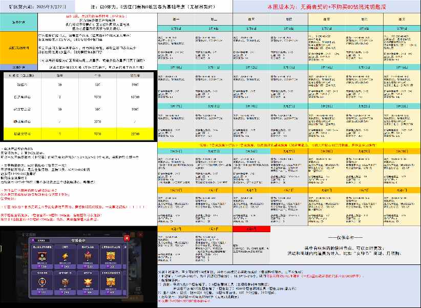Image resolution: width=421 pixels, height=308 pixels.
Task: Click the lightning crystal item icon
Action: [x=65, y=256]
